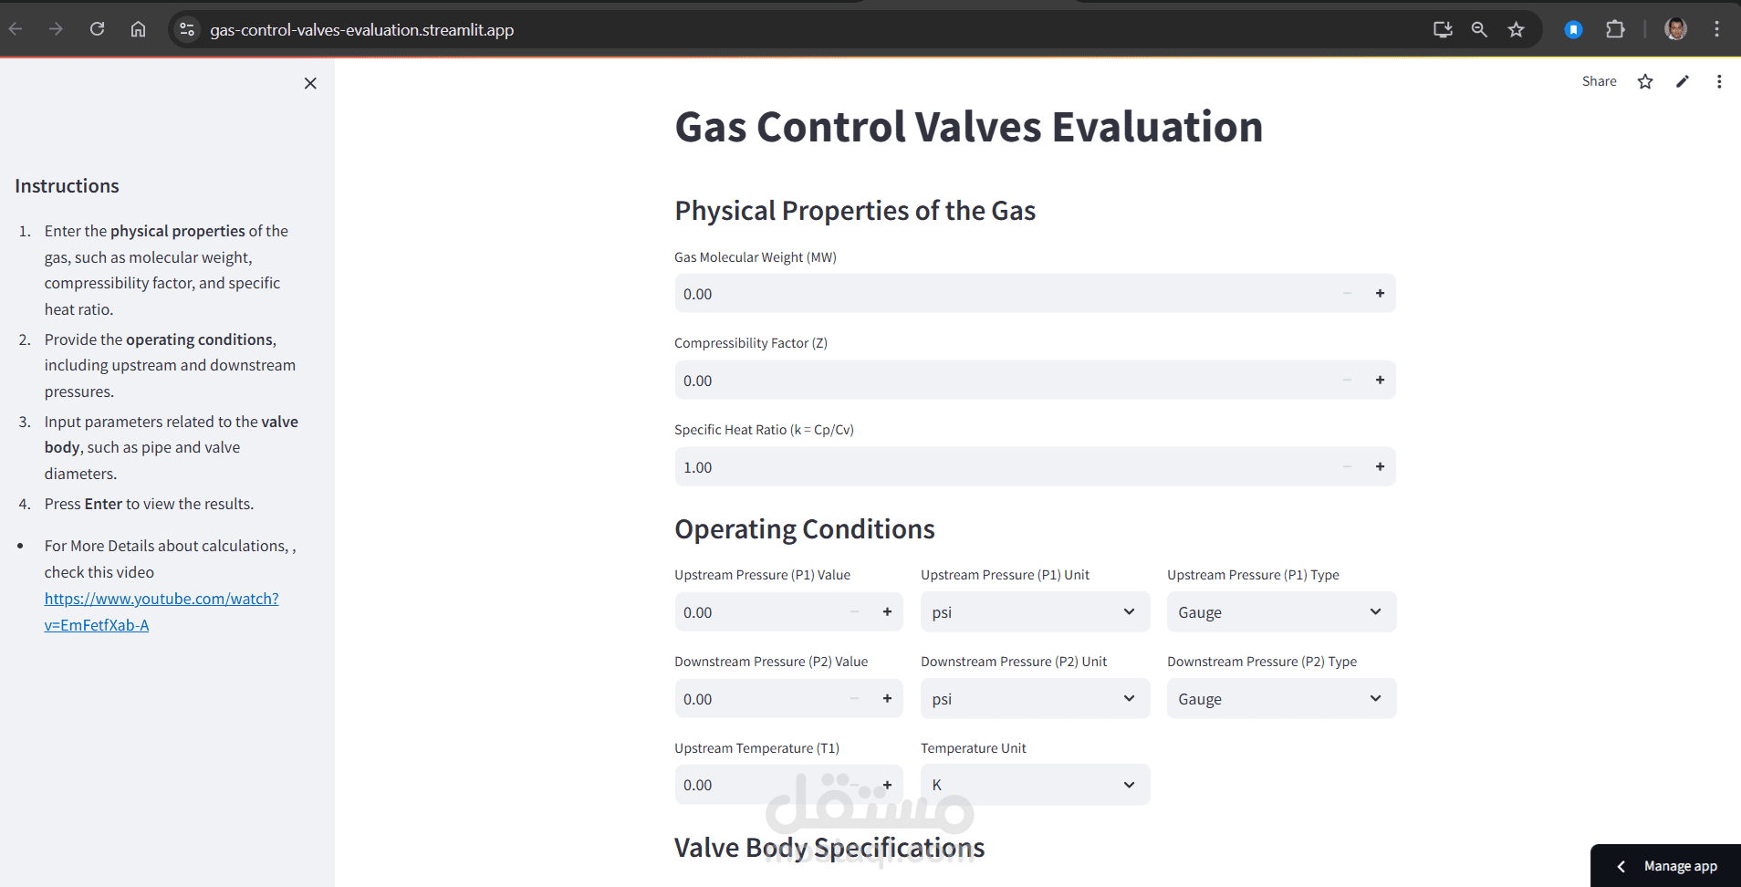The height and width of the screenshot is (887, 1741).
Task: Expand Downstream Pressure (P2) Type dropdown
Action: pyautogui.click(x=1280, y=698)
